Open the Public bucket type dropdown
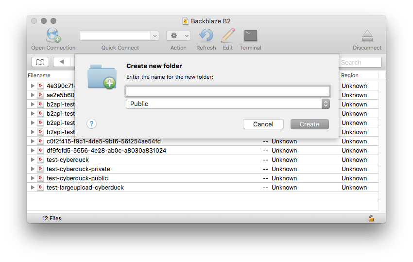The height and width of the screenshot is (262, 413). (x=228, y=104)
